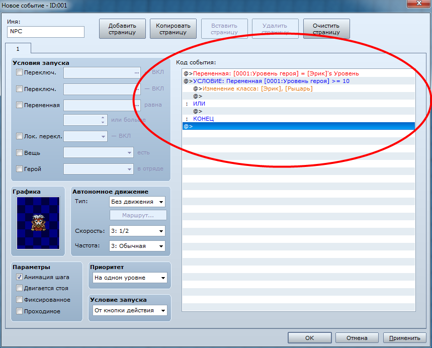
Task: Select event page tab 1
Action: (18, 49)
